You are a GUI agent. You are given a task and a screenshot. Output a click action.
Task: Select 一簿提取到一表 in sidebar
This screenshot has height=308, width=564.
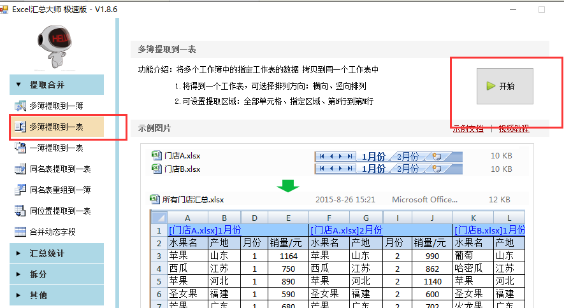click(x=57, y=148)
